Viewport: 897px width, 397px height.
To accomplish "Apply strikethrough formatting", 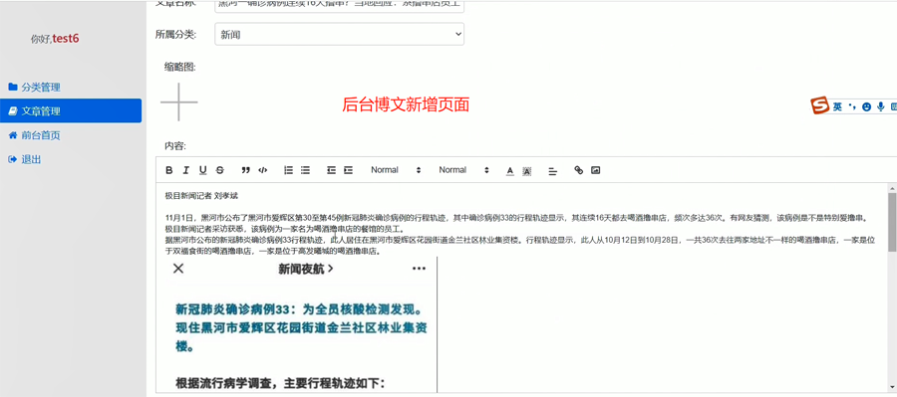I will coord(219,170).
